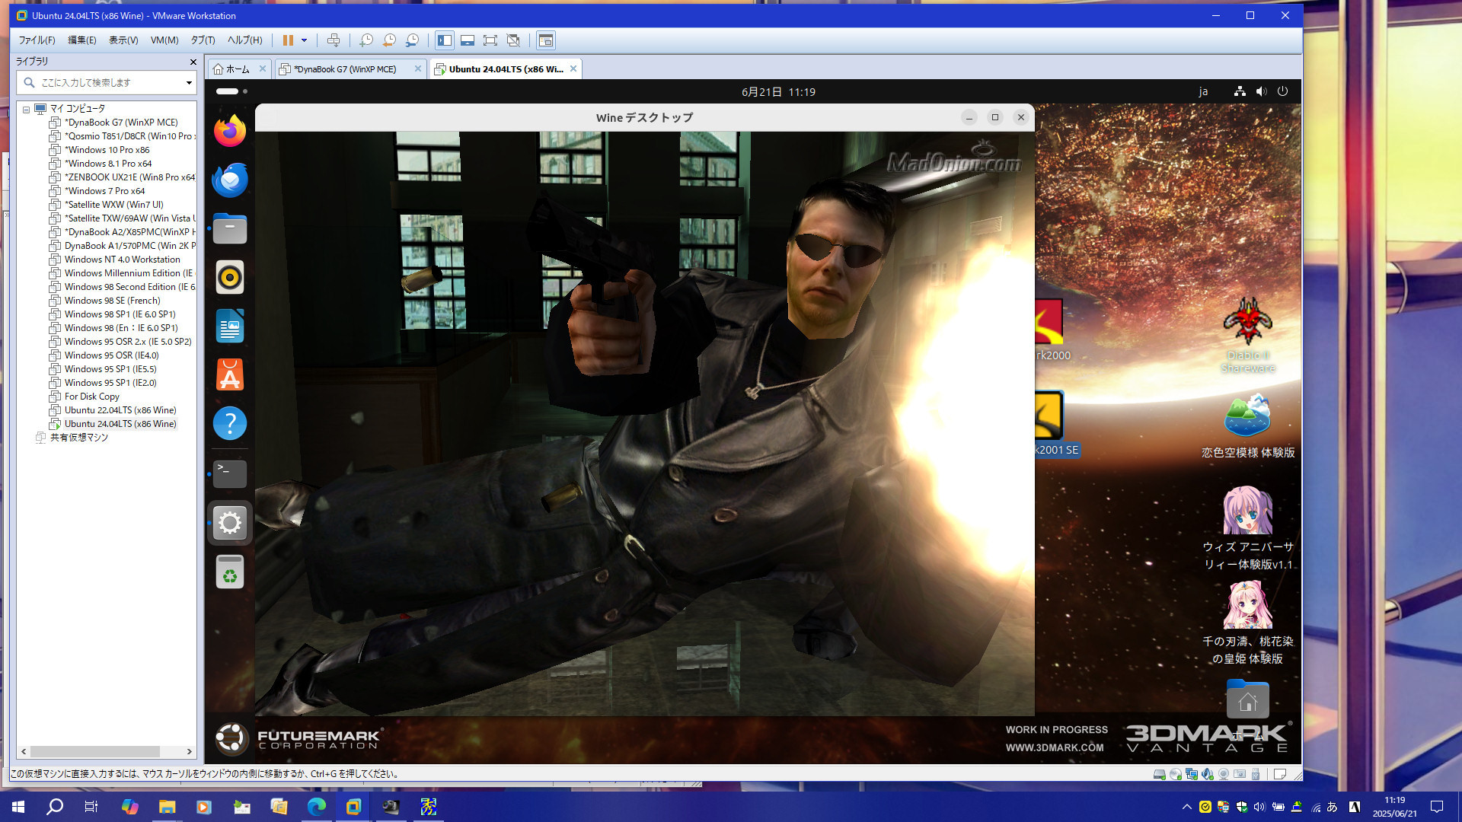Open Windows taskbar File Explorer icon
Viewport: 1462px width, 822px height.
[167, 807]
